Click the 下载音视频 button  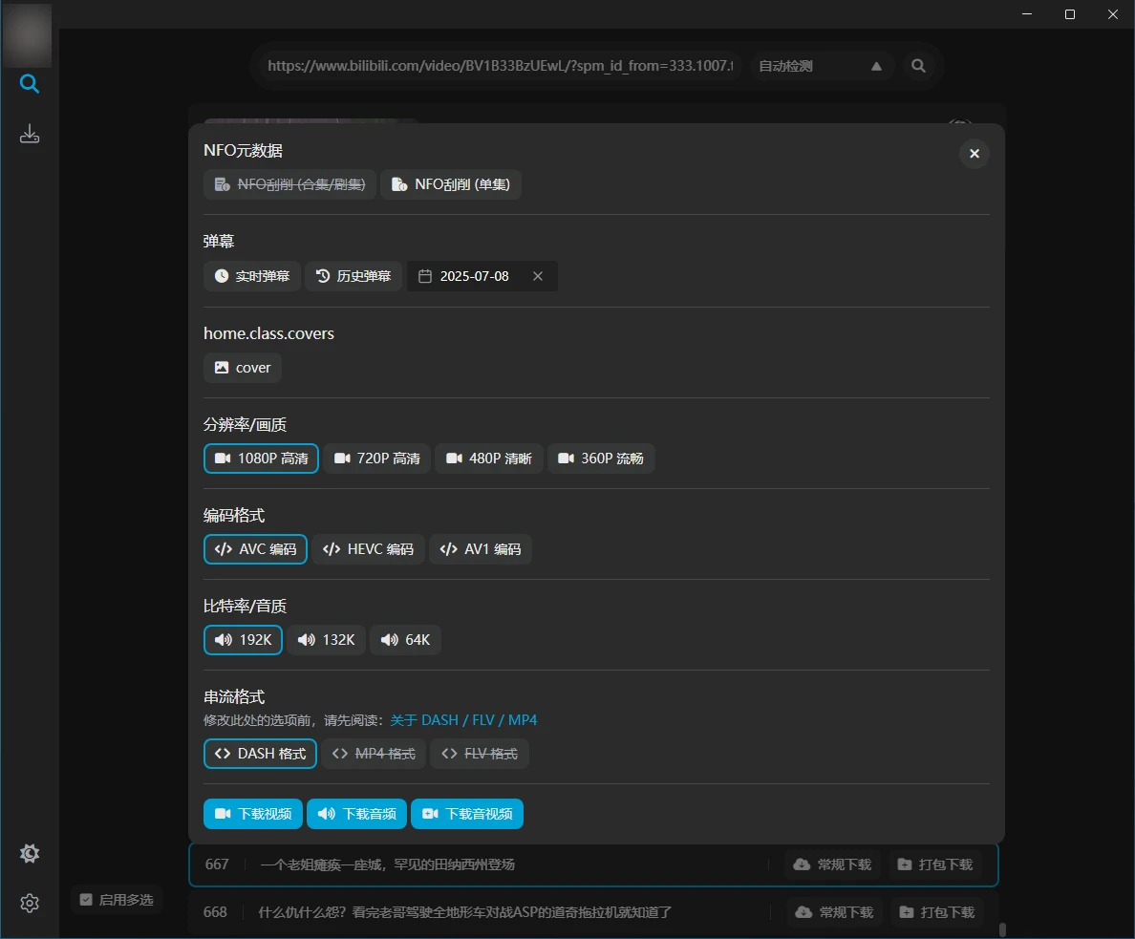467,814
